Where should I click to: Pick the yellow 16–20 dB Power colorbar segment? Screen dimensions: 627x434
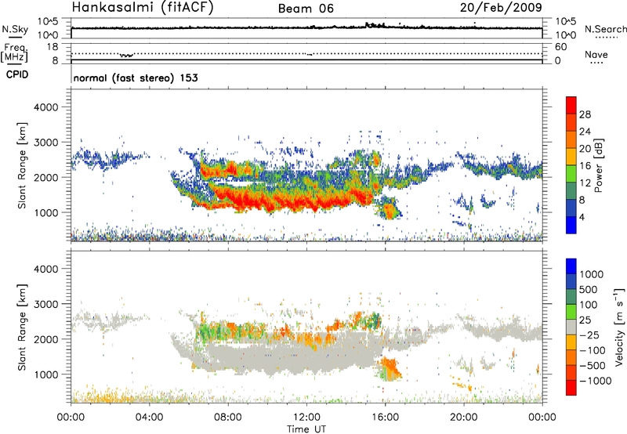pyautogui.click(x=571, y=157)
